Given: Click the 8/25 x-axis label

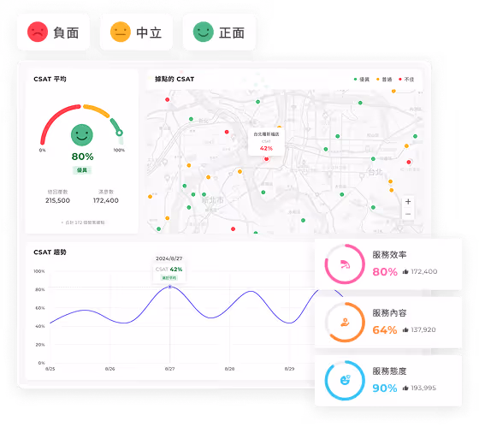Looking at the screenshot, I should [50, 369].
